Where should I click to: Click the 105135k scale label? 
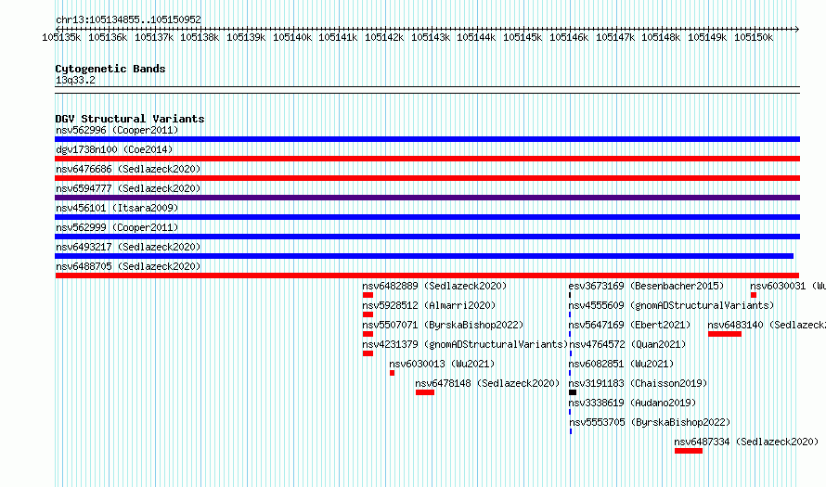[61, 37]
